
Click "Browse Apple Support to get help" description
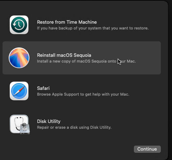pyautogui.click(x=83, y=94)
